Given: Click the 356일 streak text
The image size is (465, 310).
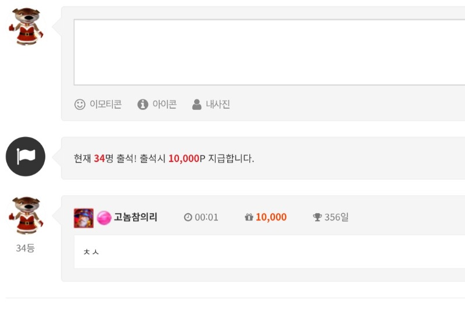Looking at the screenshot, I should coord(337,217).
